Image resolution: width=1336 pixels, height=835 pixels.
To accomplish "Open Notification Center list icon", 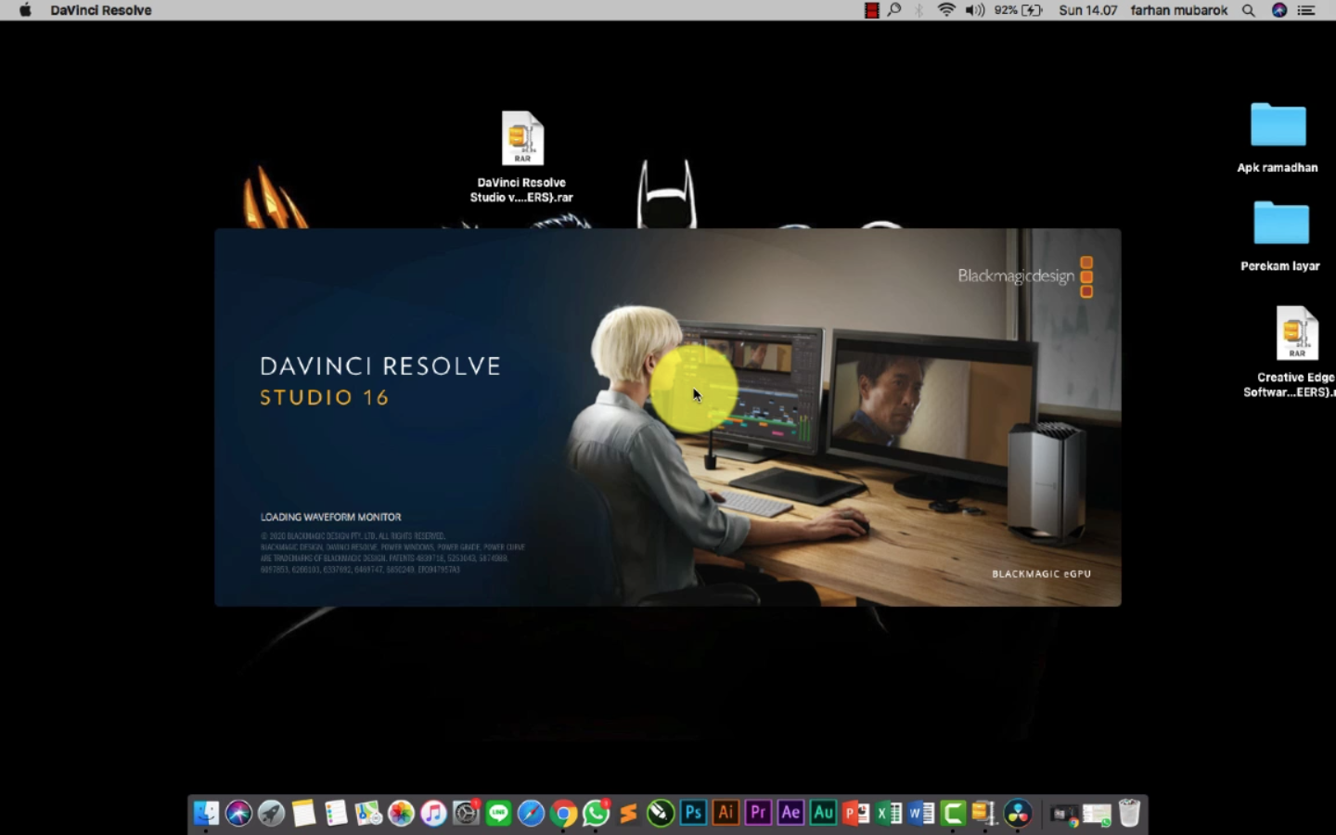I will coord(1306,10).
